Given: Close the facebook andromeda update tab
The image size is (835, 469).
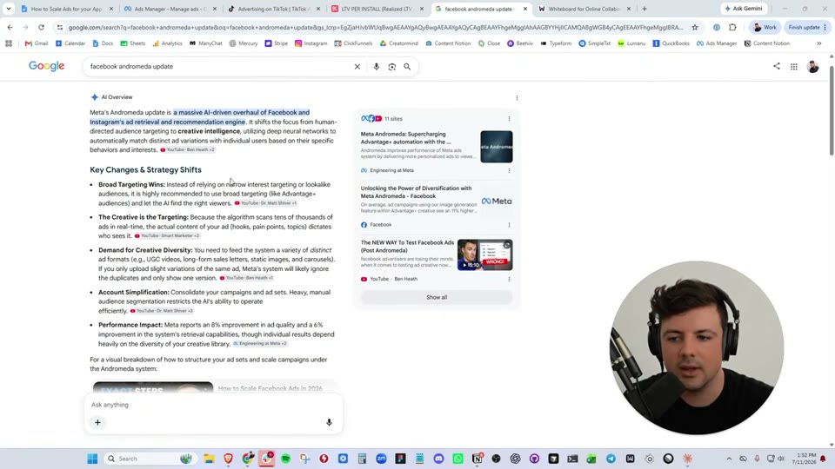Looking at the screenshot, I should pos(525,9).
